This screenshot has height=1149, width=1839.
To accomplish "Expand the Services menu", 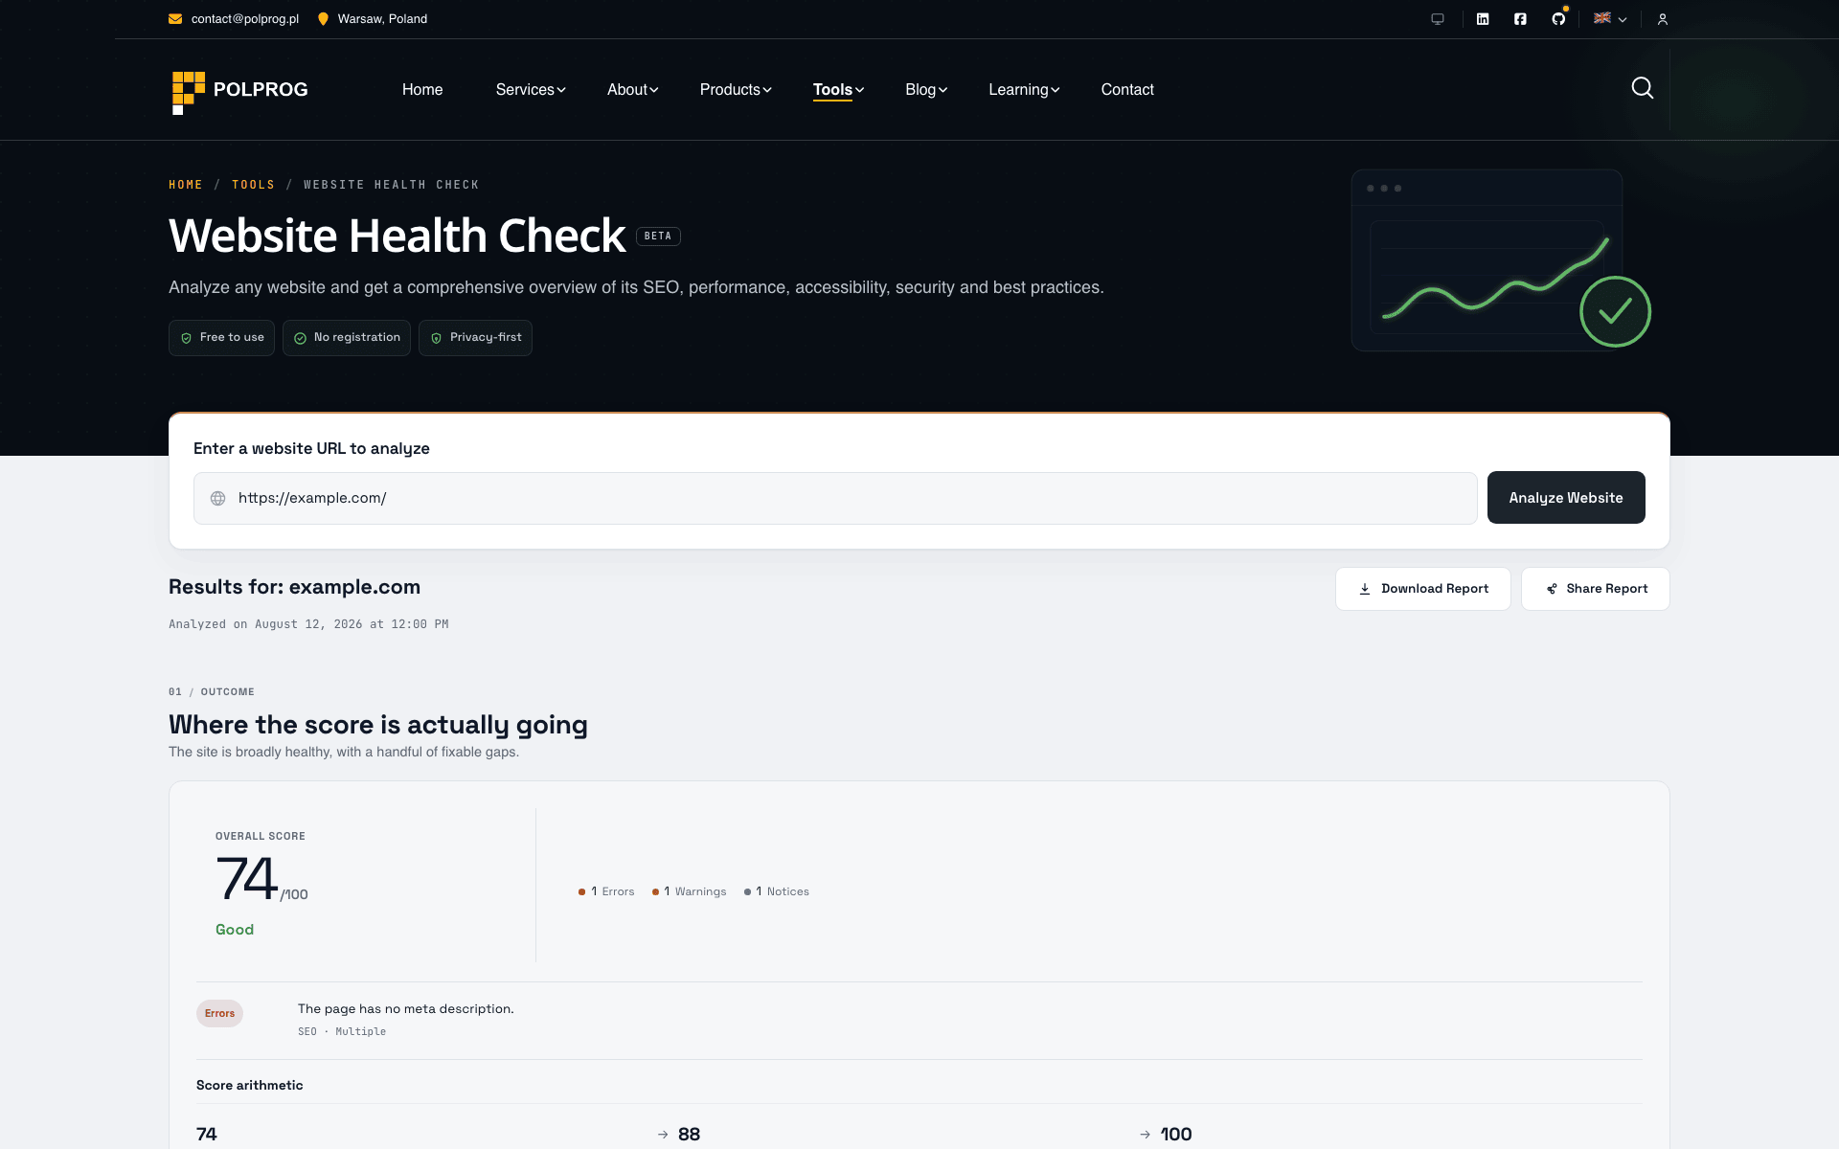I will 531,89.
